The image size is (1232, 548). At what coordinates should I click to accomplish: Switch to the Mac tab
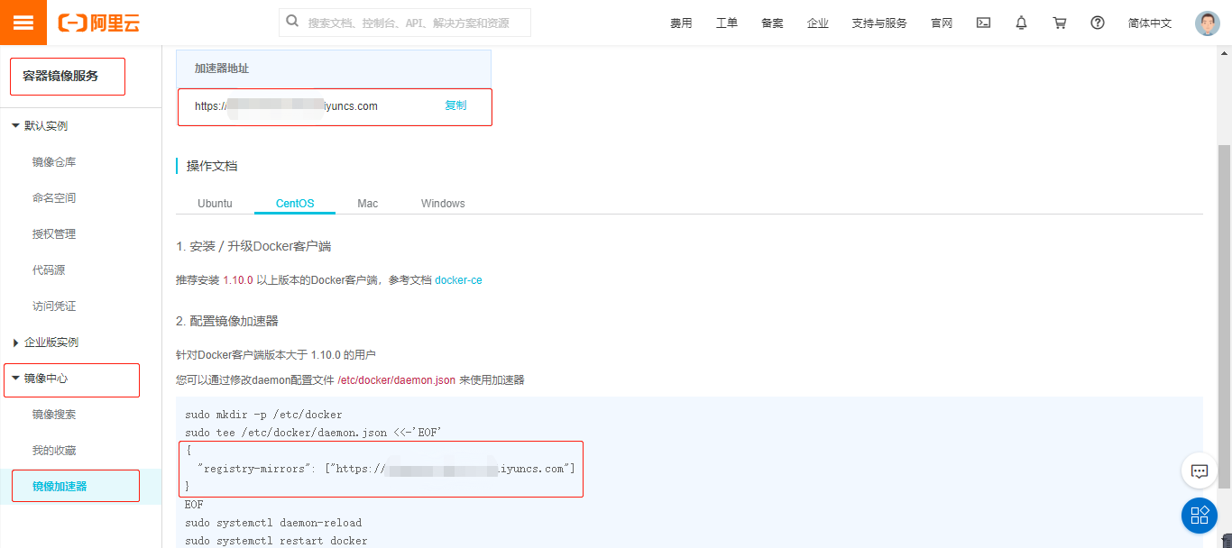(x=367, y=204)
